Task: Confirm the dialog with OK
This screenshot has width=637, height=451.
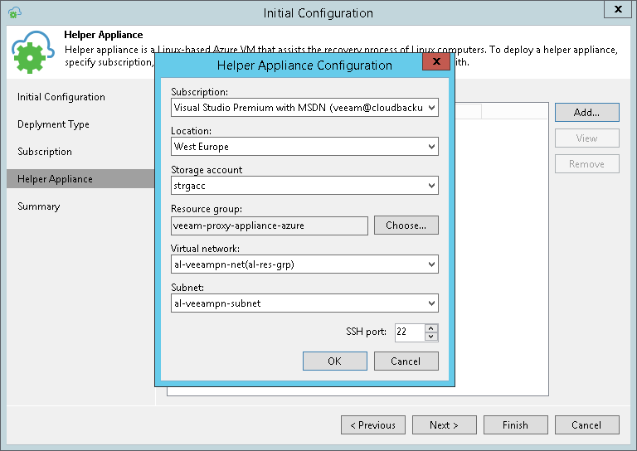Action: [x=334, y=361]
